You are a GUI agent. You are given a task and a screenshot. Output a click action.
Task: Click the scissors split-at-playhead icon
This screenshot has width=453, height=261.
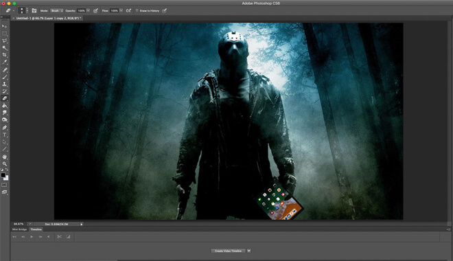[x=59, y=237]
